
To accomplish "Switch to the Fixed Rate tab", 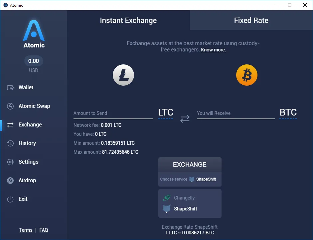I will (x=251, y=20).
